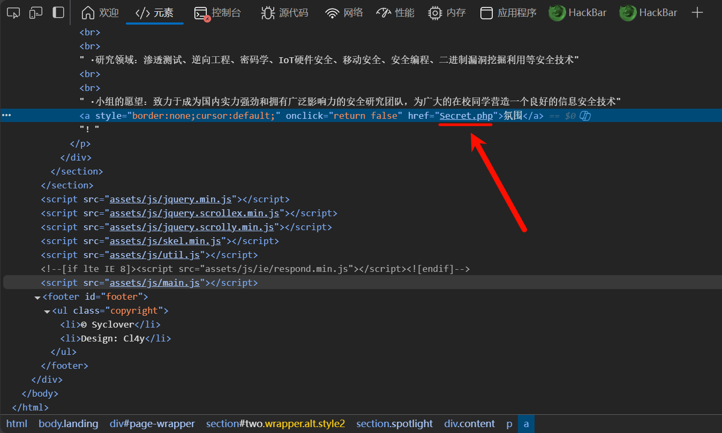Image resolution: width=722 pixels, height=433 pixels.
Task: Select the closing </footer> tag row
Action: click(64, 366)
